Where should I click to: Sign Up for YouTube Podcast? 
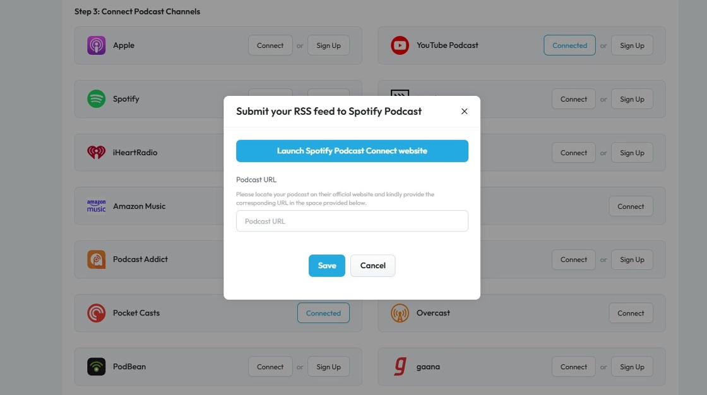(632, 45)
